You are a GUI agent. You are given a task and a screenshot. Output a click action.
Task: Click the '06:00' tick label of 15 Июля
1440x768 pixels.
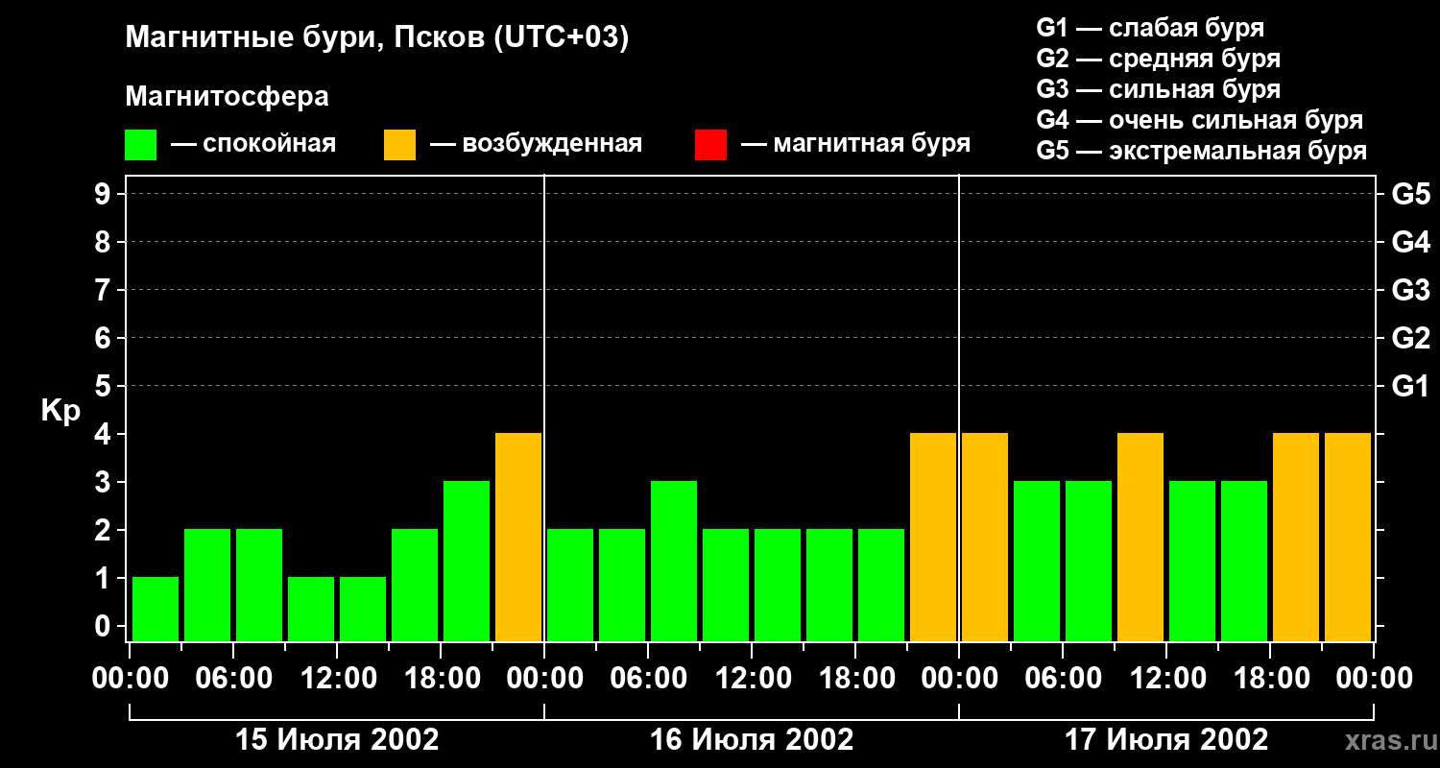coord(233,679)
